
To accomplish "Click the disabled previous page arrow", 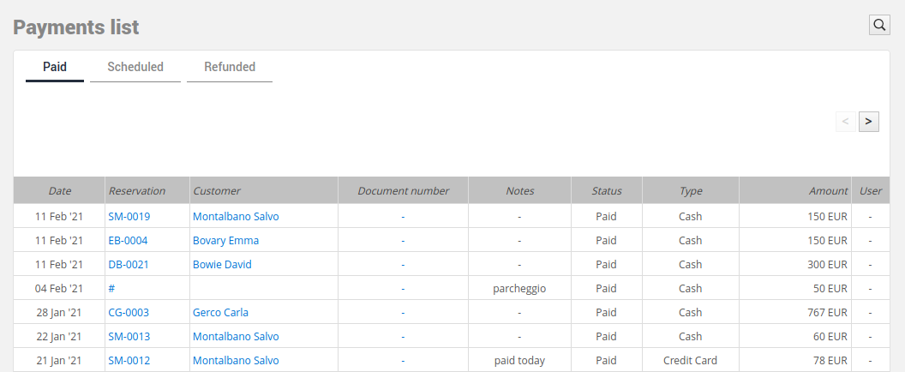I will (x=846, y=122).
